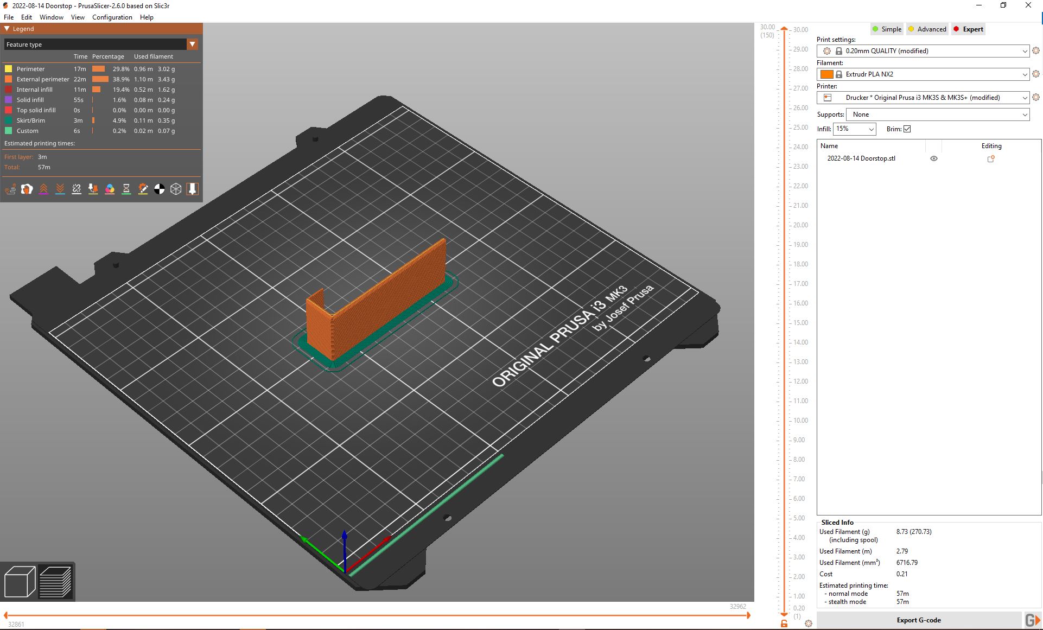Screen dimensions: 1043x630
Task: Click the Export G-code button
Action: [919, 620]
